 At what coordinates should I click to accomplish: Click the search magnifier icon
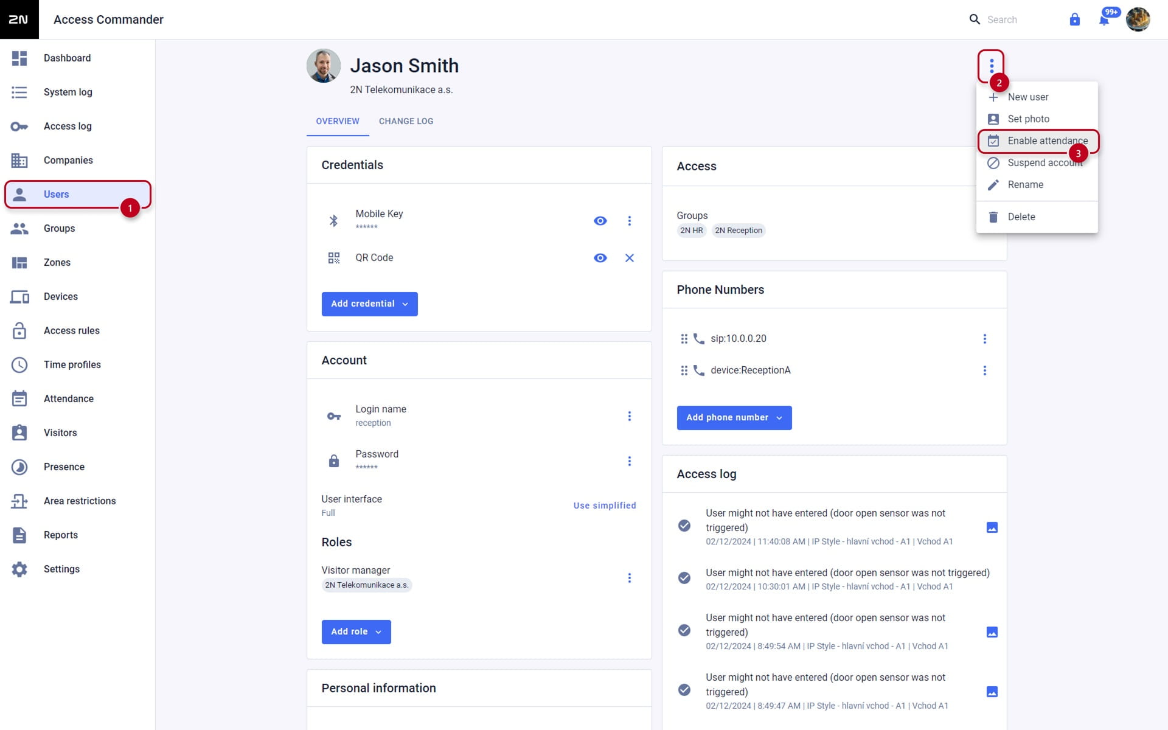tap(975, 19)
